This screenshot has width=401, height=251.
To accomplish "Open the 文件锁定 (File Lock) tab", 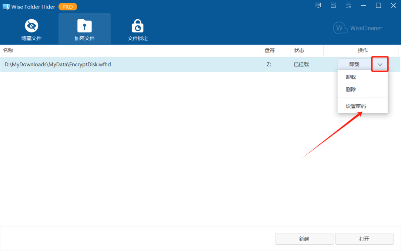I will click(x=138, y=29).
